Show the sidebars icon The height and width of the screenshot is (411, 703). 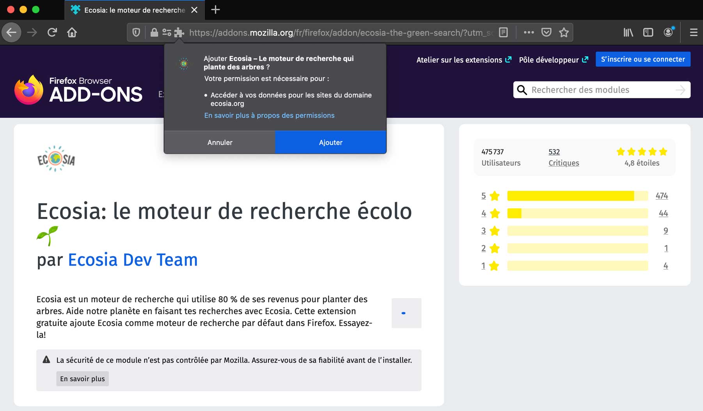[x=648, y=32]
